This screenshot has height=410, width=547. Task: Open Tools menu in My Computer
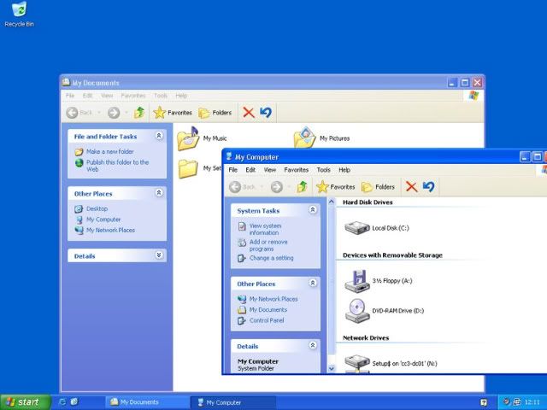[x=323, y=170]
